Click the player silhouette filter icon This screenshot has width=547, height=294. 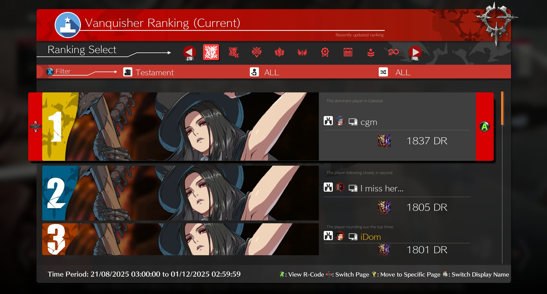click(254, 72)
